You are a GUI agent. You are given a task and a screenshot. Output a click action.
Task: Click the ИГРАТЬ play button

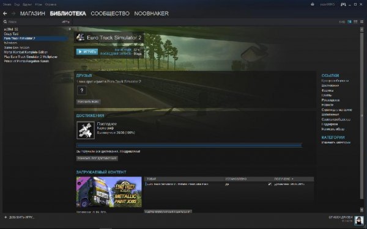pos(87,52)
